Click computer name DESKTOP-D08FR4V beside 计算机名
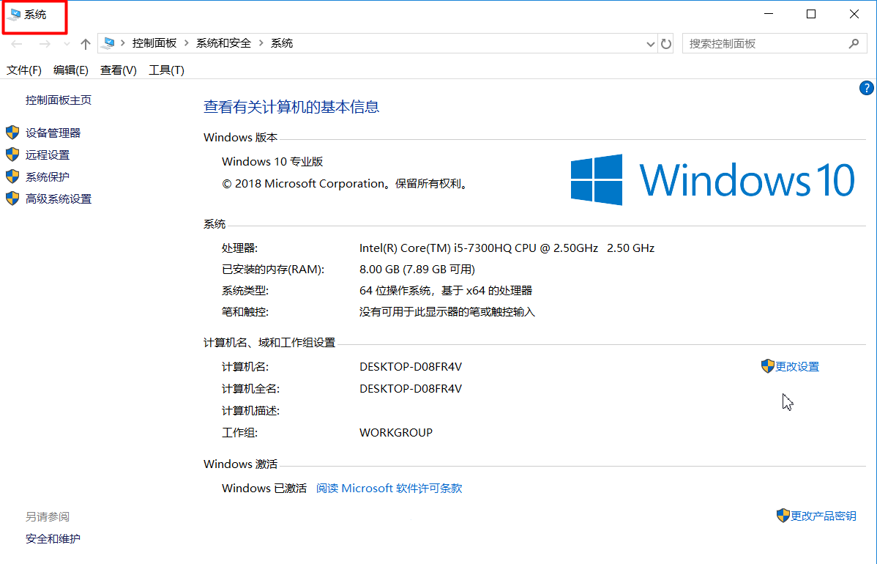877x564 pixels. point(411,366)
